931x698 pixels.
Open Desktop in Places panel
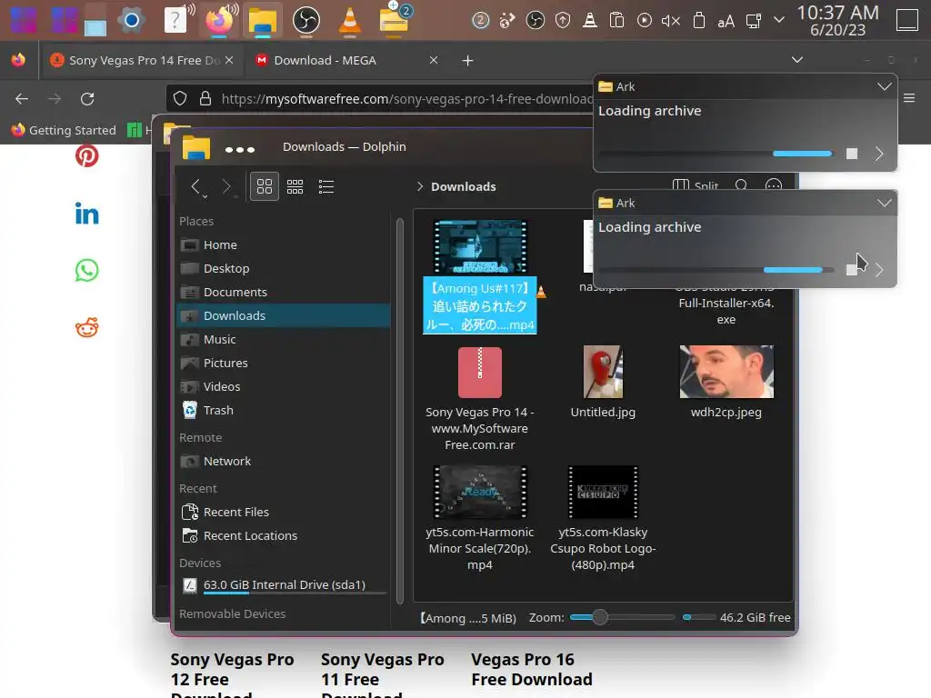(284, 268)
